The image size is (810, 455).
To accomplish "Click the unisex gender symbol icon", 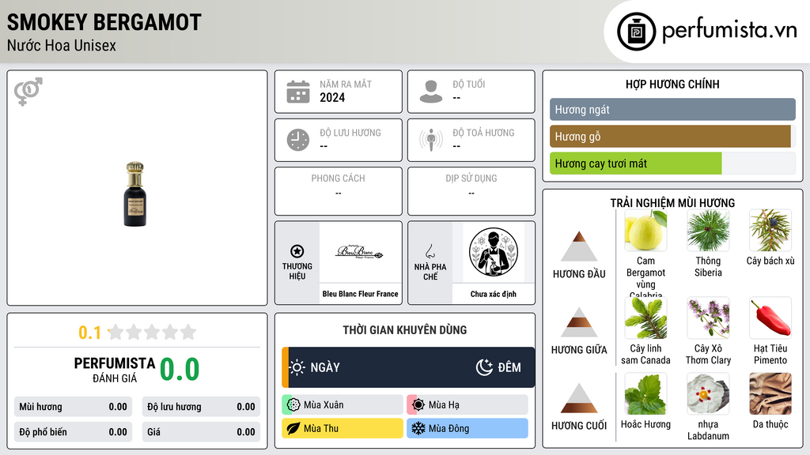I will point(28,92).
